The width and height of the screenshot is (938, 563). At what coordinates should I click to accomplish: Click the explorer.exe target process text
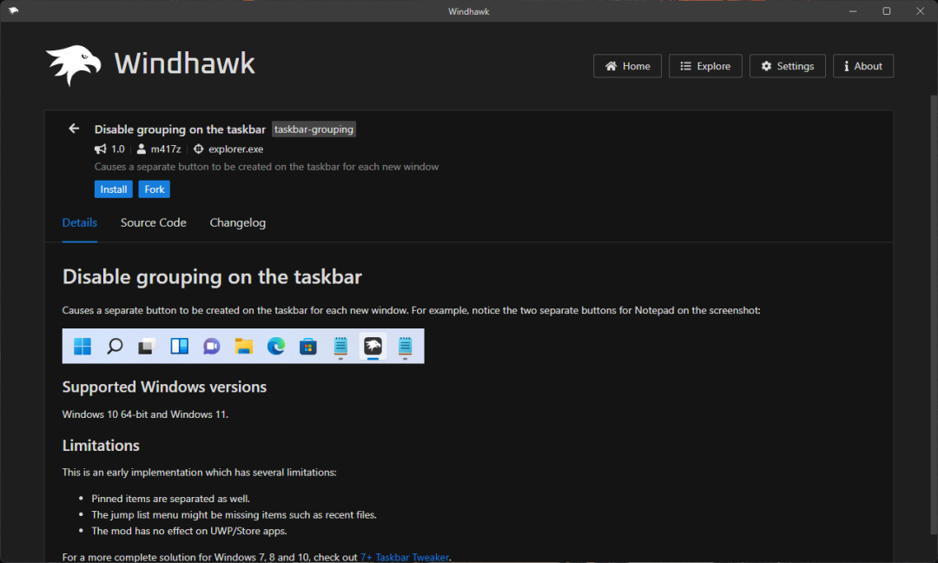pos(235,149)
